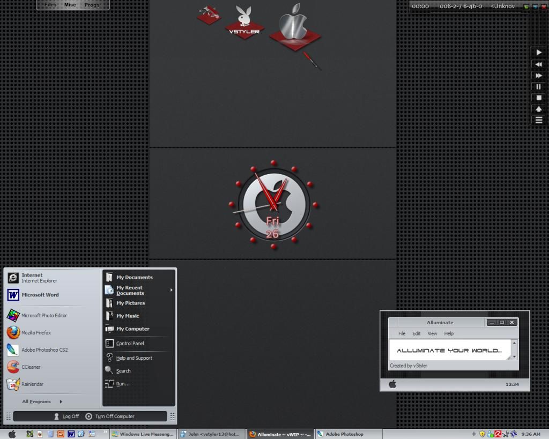
Task: Open Adobe Photoshop CS2 from the Start menu
Action: pos(38,349)
